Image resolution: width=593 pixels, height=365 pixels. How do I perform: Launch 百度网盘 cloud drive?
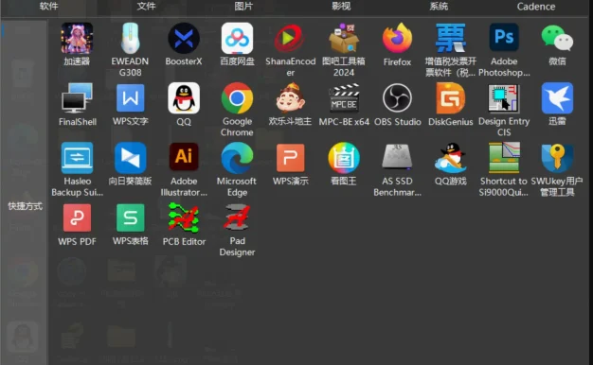pos(237,39)
